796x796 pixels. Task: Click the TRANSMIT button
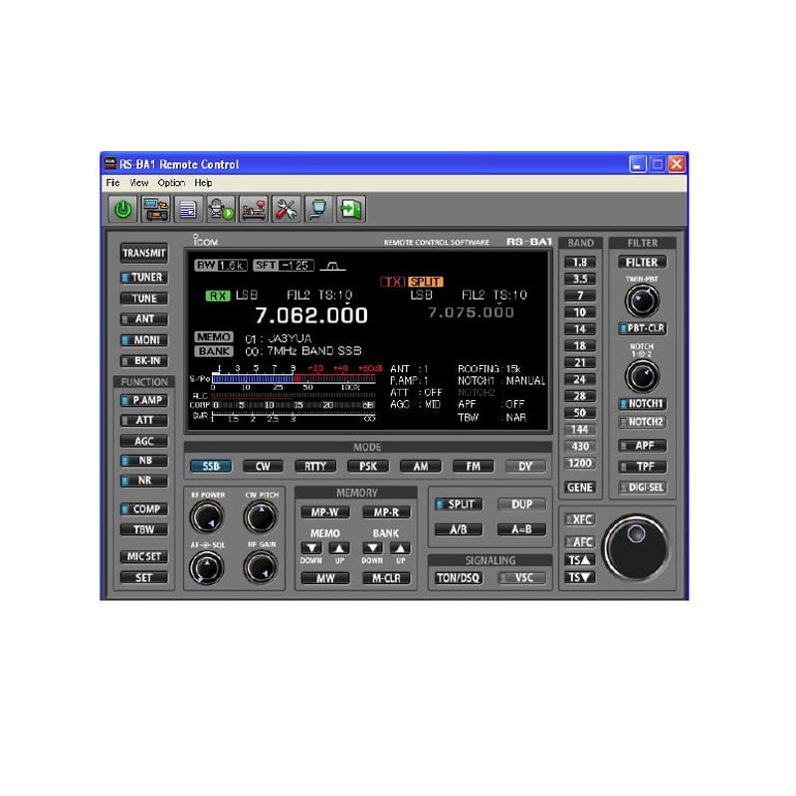point(144,253)
